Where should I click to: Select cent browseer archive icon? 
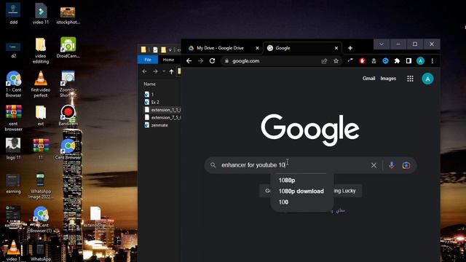[x=13, y=118]
